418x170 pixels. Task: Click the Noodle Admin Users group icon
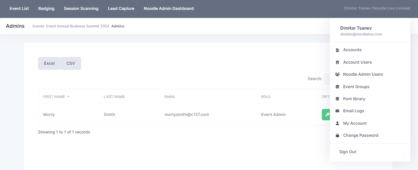coord(337,74)
